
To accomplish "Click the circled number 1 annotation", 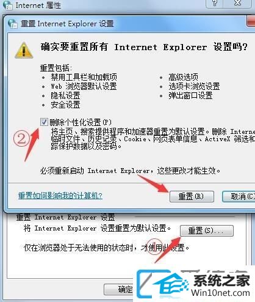I will point(154,246).
